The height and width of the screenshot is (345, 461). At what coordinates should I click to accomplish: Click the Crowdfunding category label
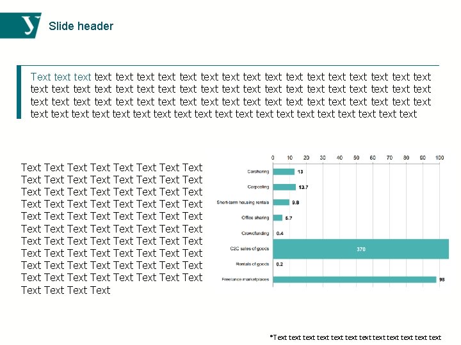coord(255,233)
